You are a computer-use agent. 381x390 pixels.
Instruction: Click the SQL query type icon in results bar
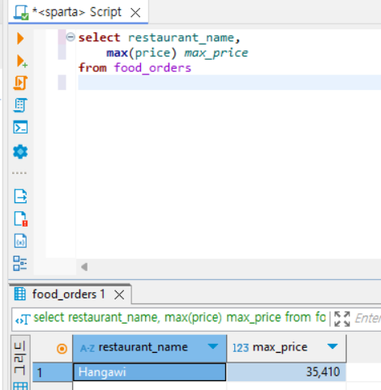(x=23, y=320)
